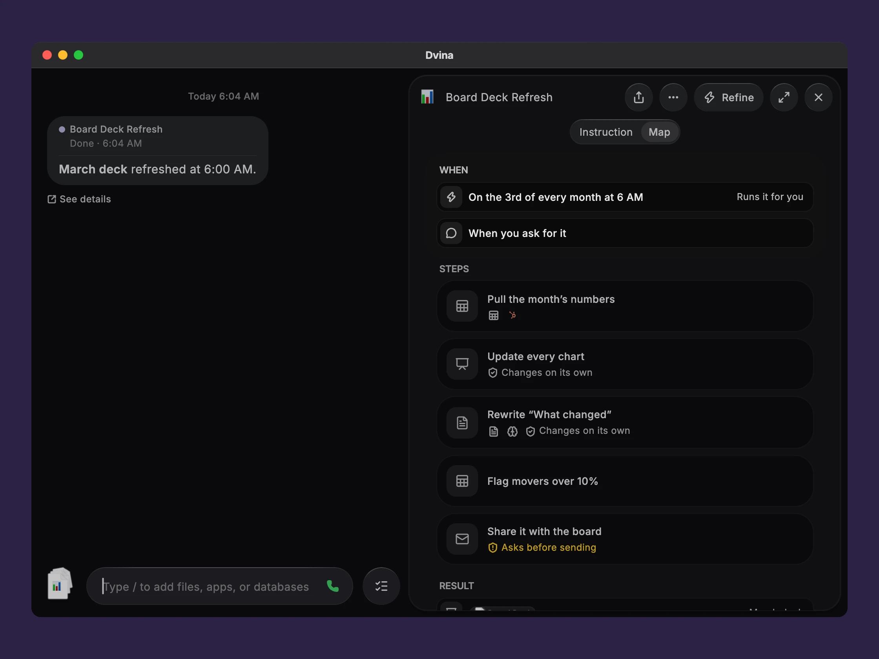Open the more options ellipsis menu

[673, 97]
